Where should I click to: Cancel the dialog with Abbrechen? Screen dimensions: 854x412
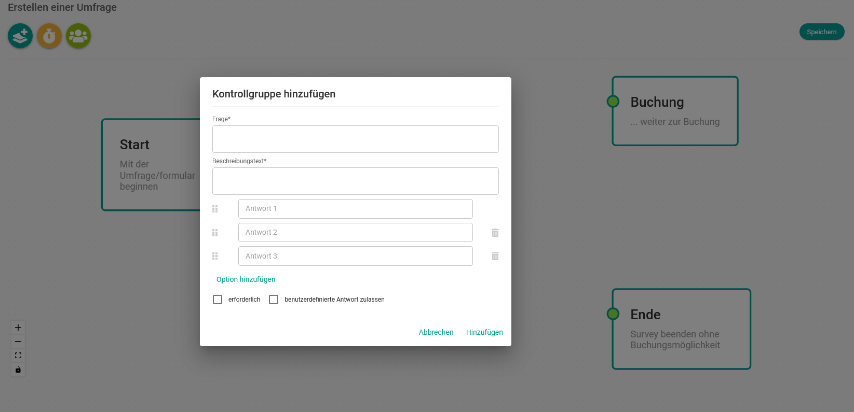tap(436, 332)
